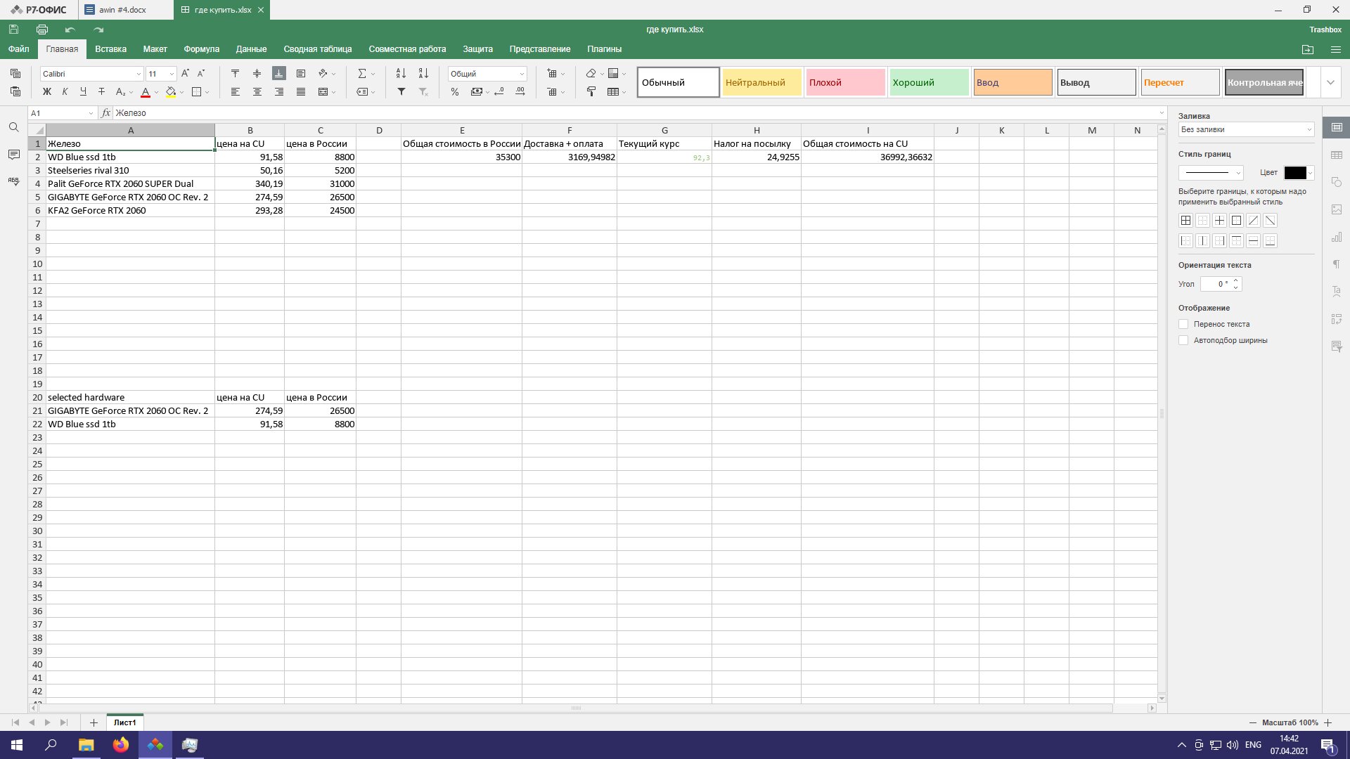Toggle strikethrough formatting
This screenshot has height=759, width=1350.
tap(101, 92)
